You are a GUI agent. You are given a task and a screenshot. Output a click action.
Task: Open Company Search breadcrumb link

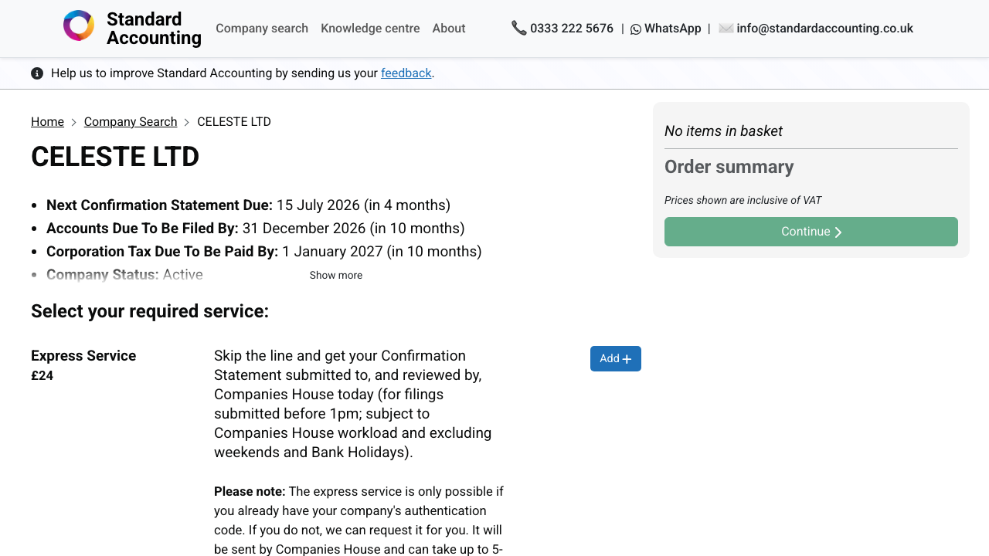coord(131,122)
